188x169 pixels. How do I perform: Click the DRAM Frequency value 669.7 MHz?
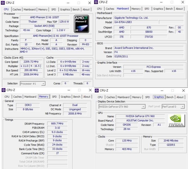(x=57, y=124)
